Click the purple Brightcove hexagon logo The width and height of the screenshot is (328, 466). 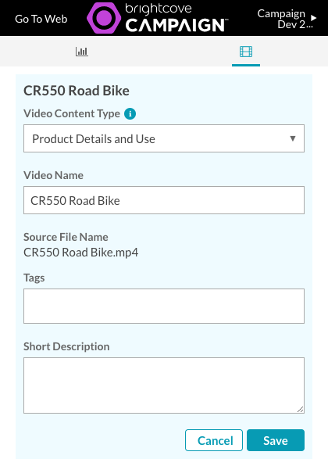[x=104, y=18]
